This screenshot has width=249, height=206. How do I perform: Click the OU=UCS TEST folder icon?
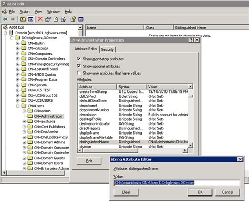pyautogui.click(x=24, y=90)
